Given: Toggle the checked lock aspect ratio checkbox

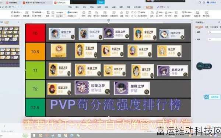Looking at the screenshot, I should [69, 13].
